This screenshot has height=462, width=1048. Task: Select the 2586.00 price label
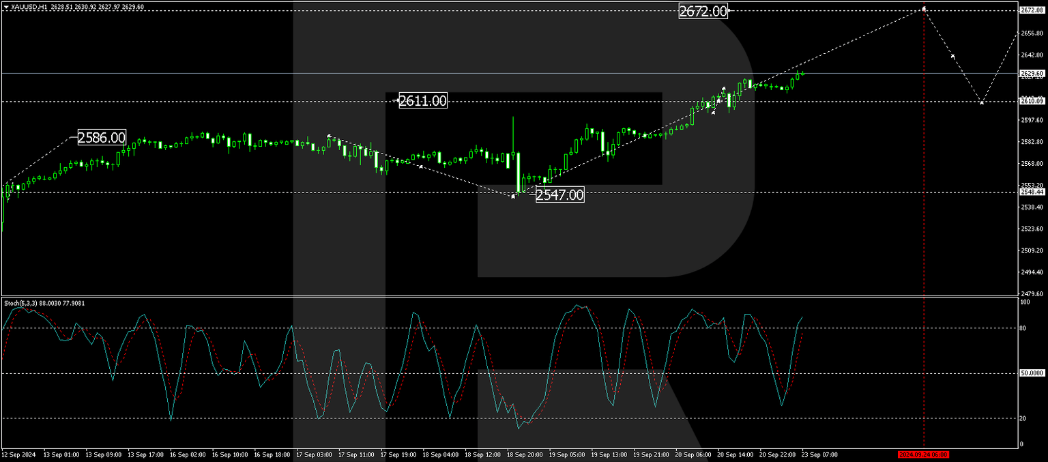[101, 138]
